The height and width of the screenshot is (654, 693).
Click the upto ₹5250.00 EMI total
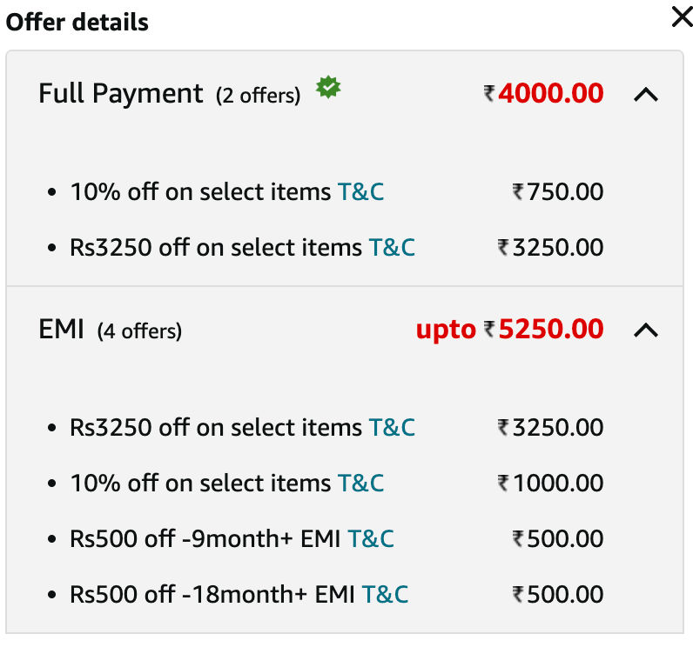click(510, 330)
